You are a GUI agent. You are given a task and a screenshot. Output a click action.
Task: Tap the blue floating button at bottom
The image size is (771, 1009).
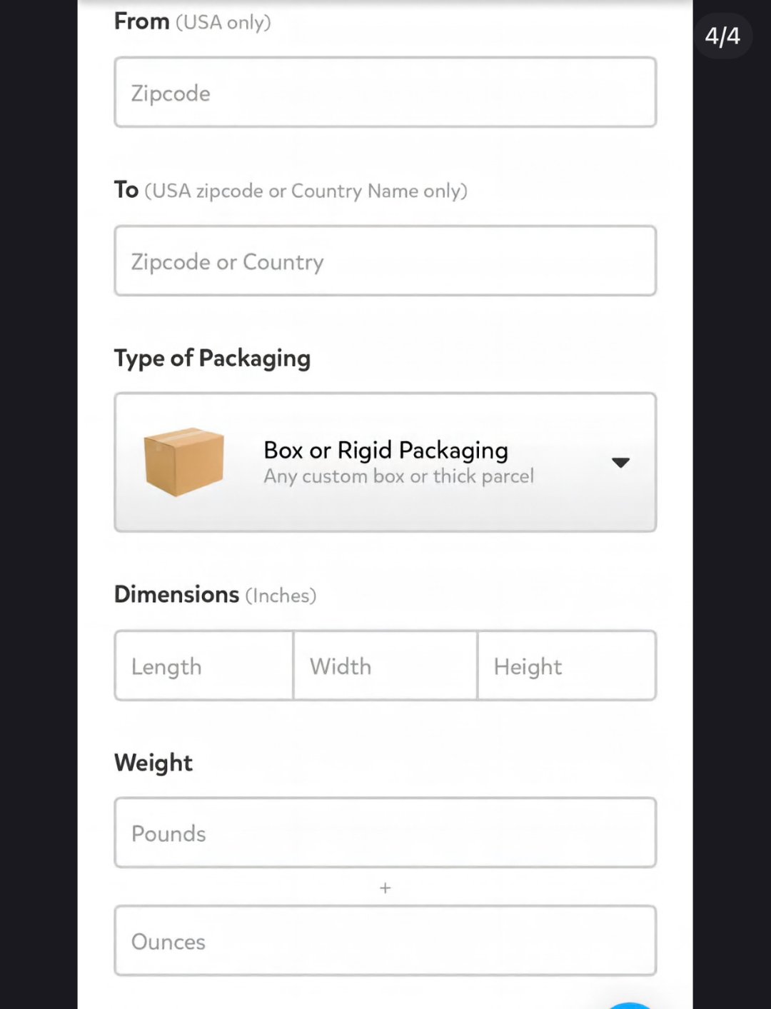click(630, 1005)
